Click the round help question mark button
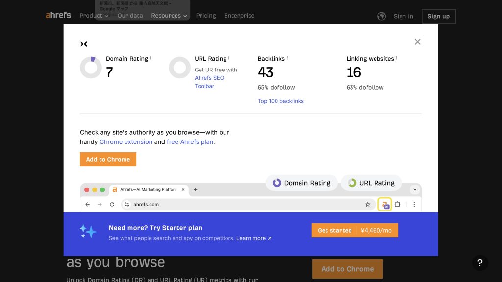502x282 pixels. [480, 263]
